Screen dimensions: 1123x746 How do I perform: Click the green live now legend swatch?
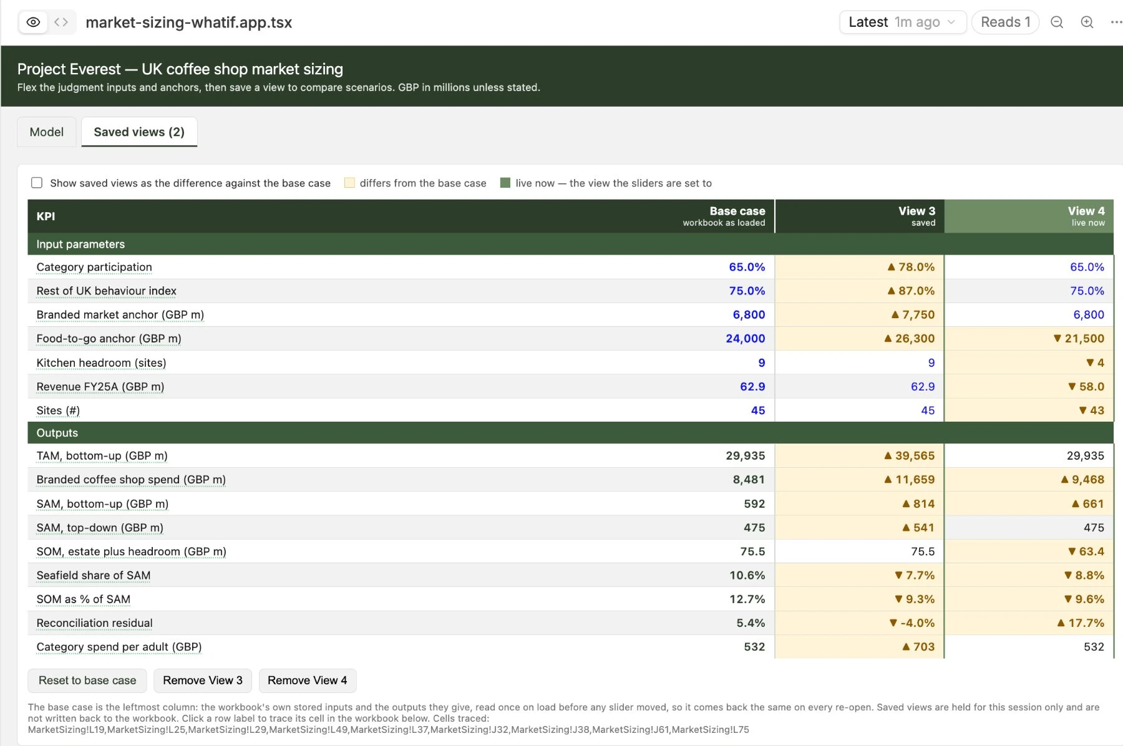tap(505, 183)
